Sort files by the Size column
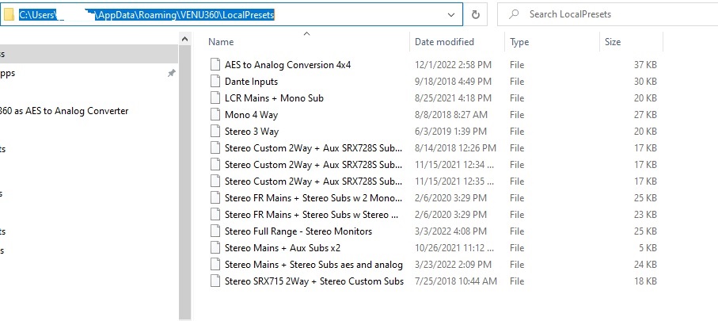The height and width of the screenshot is (321, 718). 612,42
